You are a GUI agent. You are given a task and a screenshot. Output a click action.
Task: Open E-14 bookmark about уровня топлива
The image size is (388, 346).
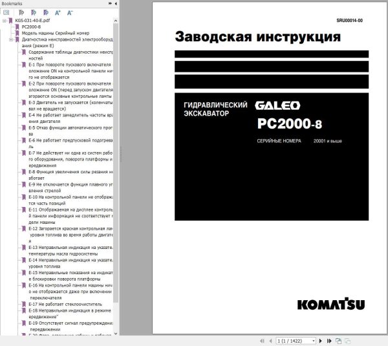(70, 263)
